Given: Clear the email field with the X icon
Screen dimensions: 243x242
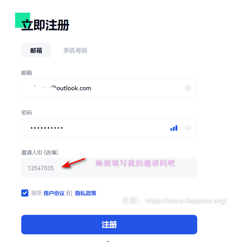Looking at the screenshot, I should (188, 88).
